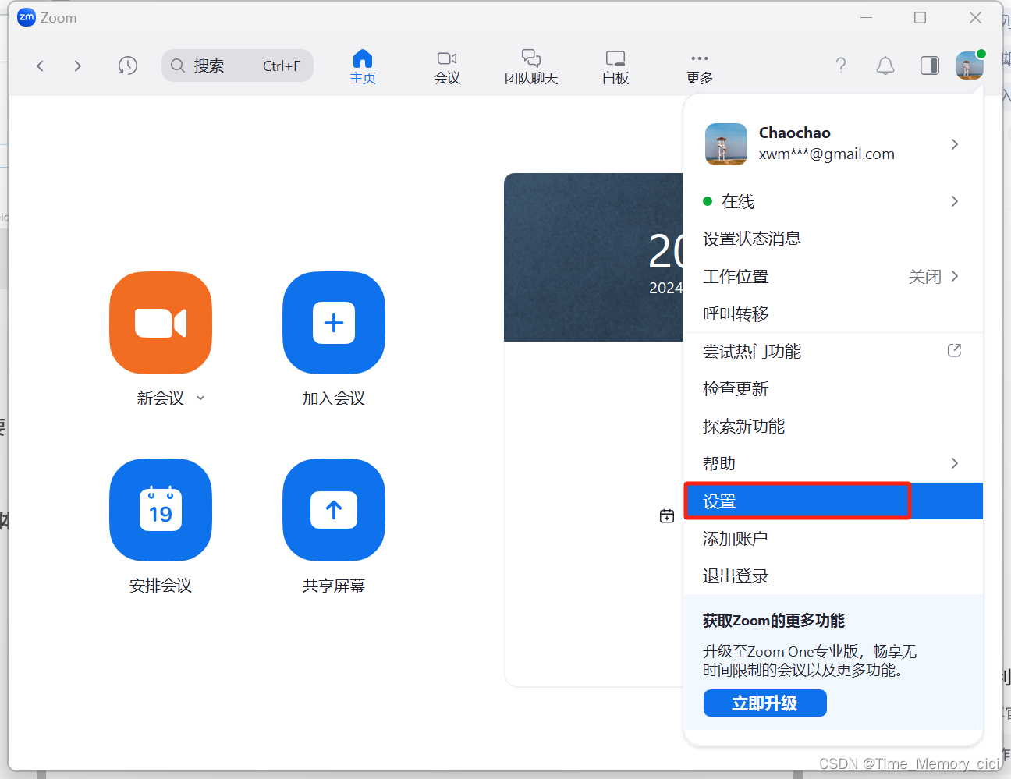Open the 帮助 submenu

[832, 463]
